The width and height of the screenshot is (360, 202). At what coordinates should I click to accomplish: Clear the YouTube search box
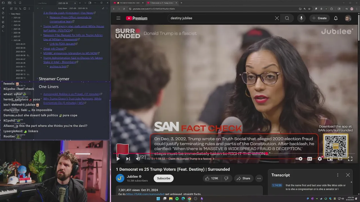click(277, 18)
